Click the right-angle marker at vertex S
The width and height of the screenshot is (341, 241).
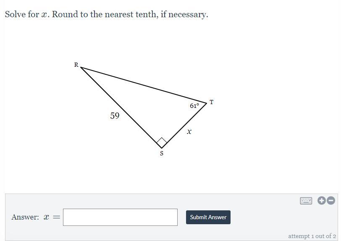162,143
